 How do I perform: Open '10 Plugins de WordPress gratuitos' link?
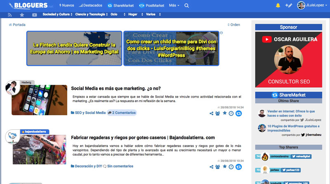[x=293, y=128]
